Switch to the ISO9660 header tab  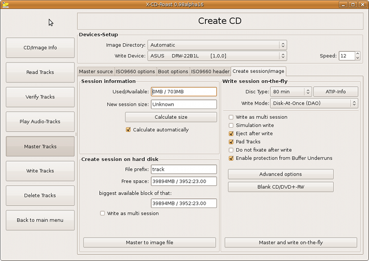pyautogui.click(x=210, y=72)
